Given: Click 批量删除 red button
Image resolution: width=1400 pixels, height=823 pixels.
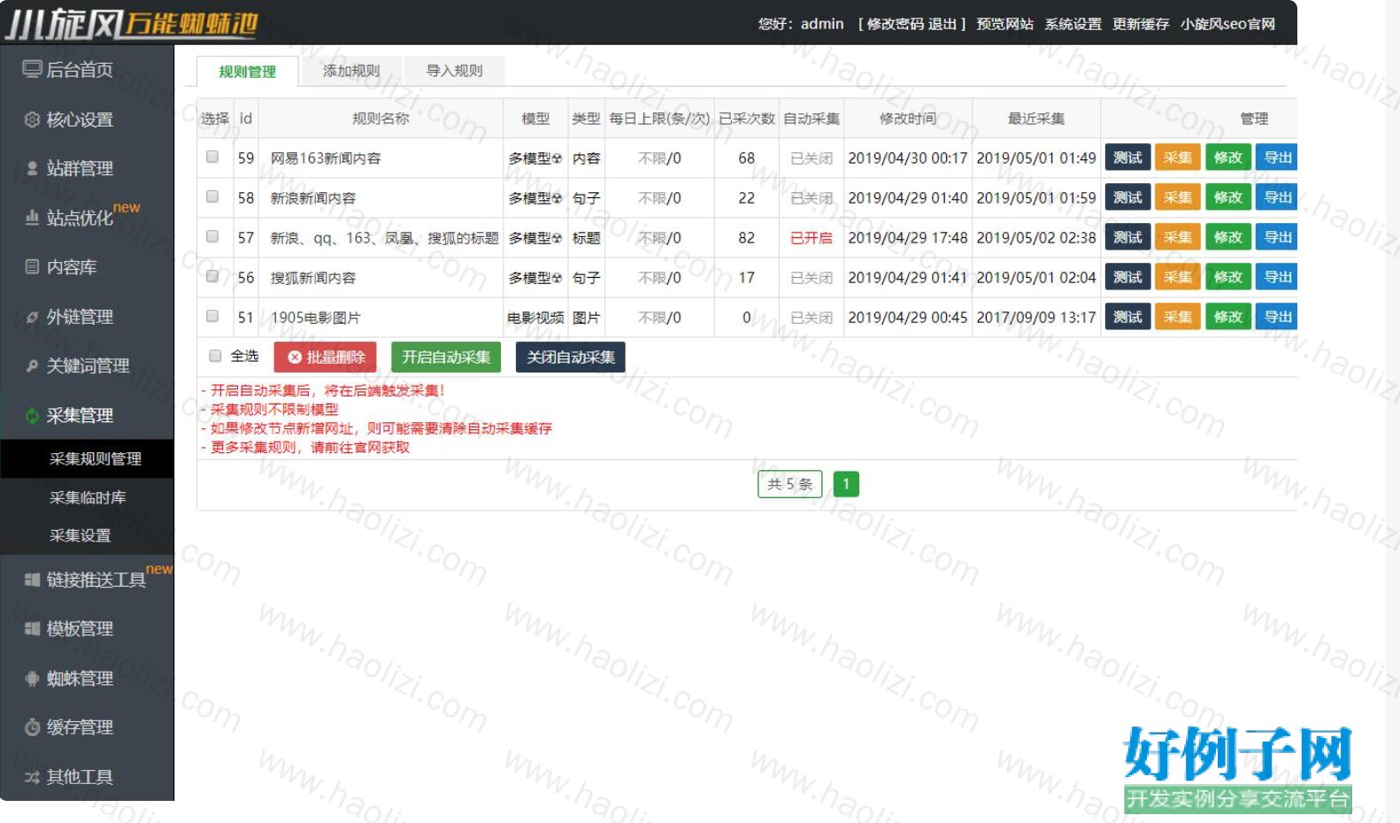Looking at the screenshot, I should [326, 358].
